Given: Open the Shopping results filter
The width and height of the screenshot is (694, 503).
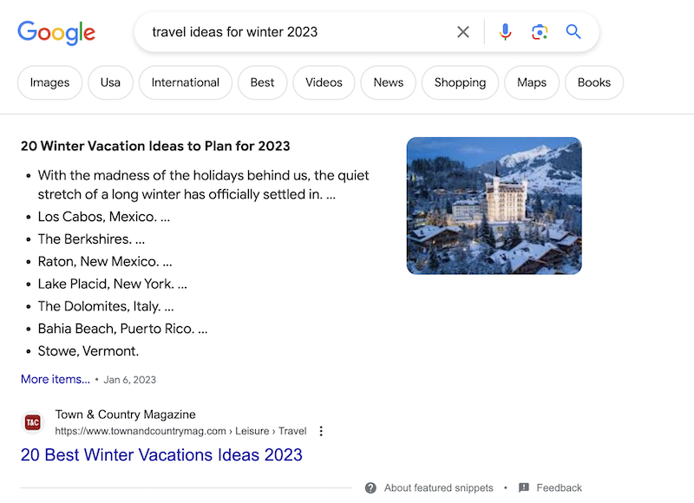Looking at the screenshot, I should [x=460, y=82].
